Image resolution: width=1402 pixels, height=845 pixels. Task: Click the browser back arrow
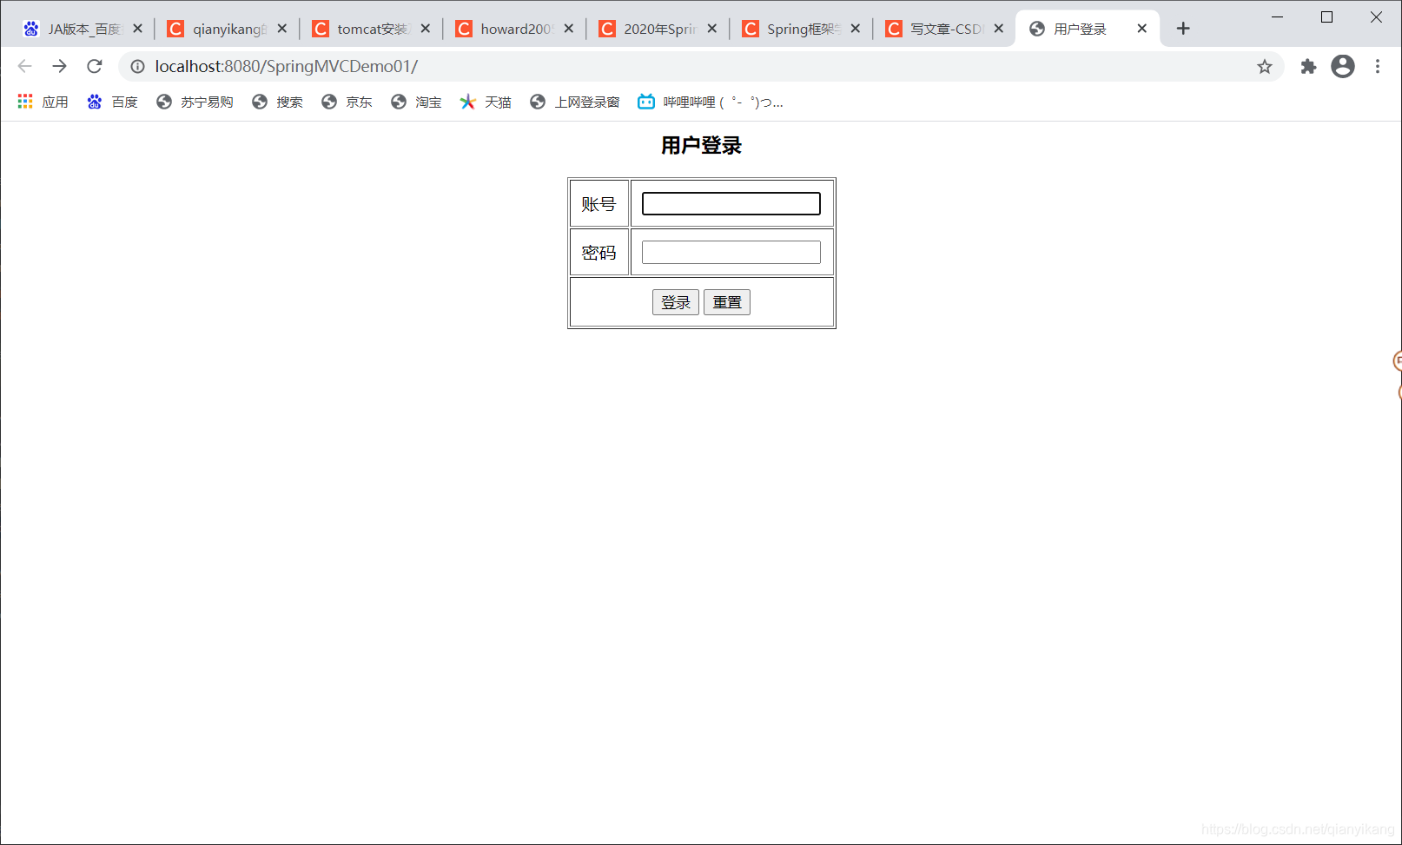[24, 66]
